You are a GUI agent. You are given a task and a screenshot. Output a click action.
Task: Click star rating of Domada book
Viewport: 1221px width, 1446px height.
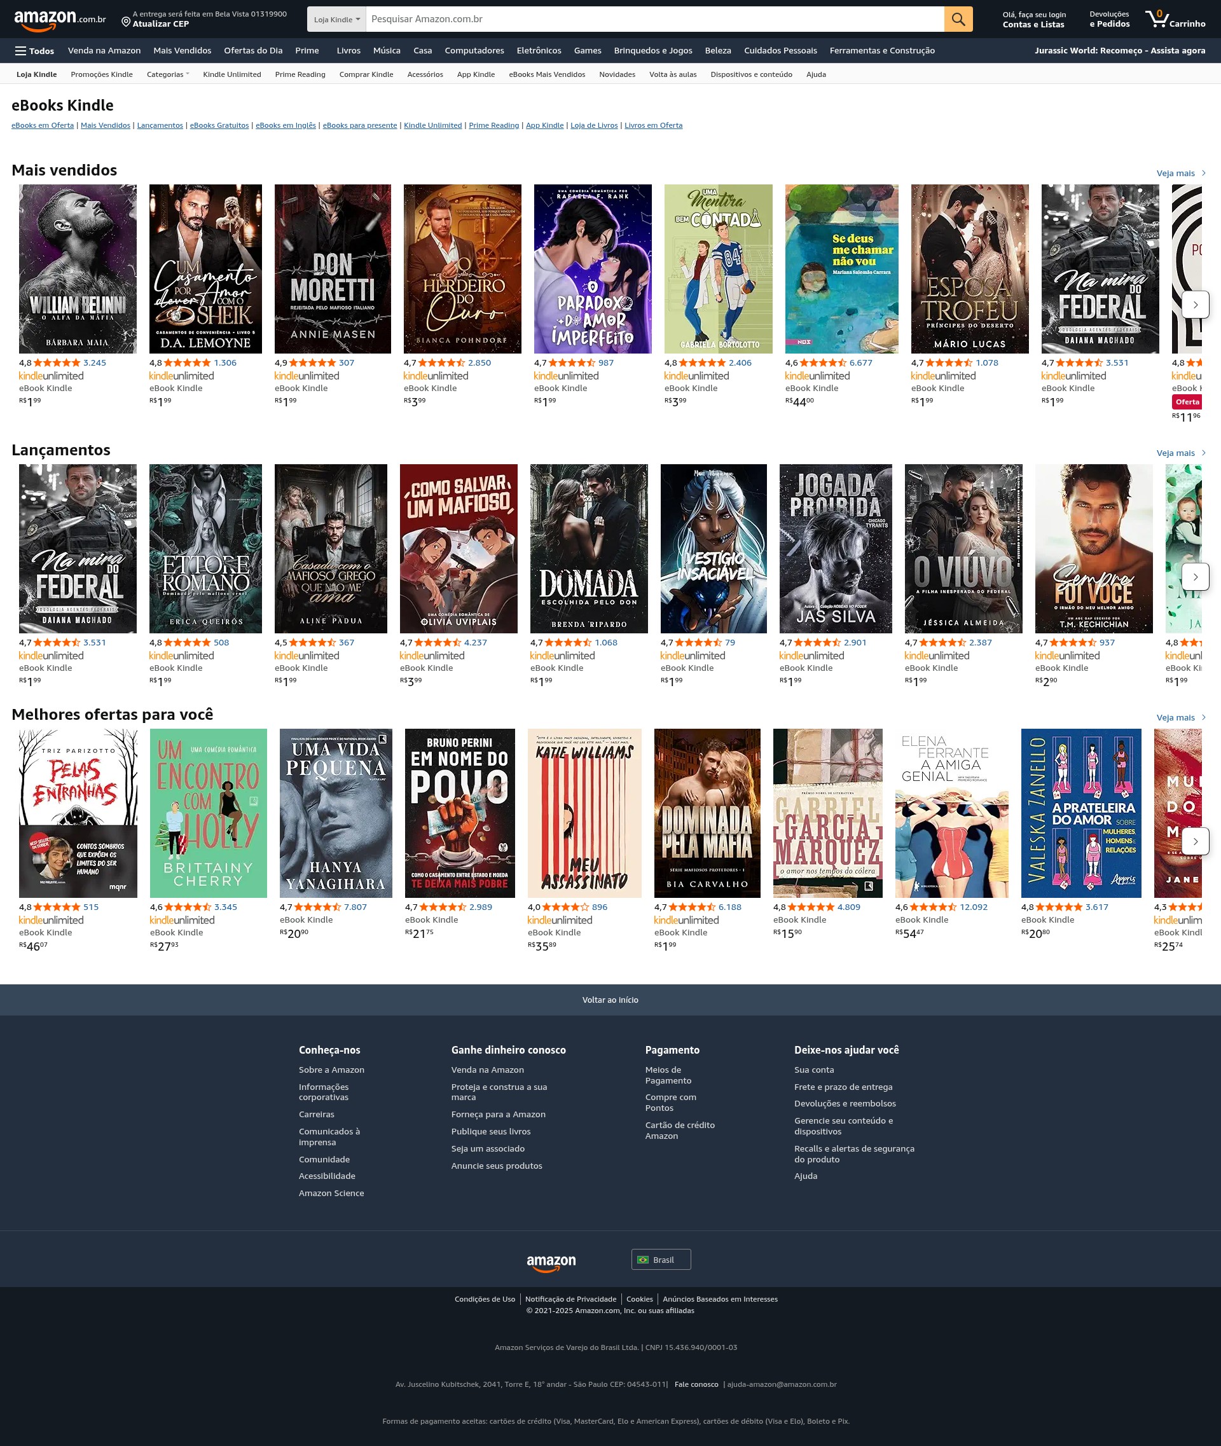click(569, 642)
